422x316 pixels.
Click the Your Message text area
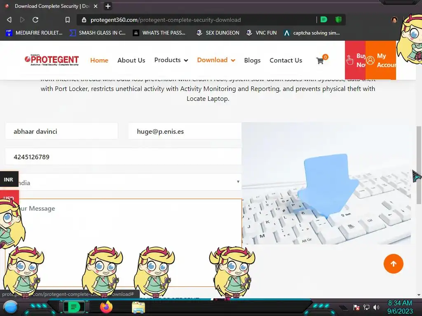[x=123, y=243]
